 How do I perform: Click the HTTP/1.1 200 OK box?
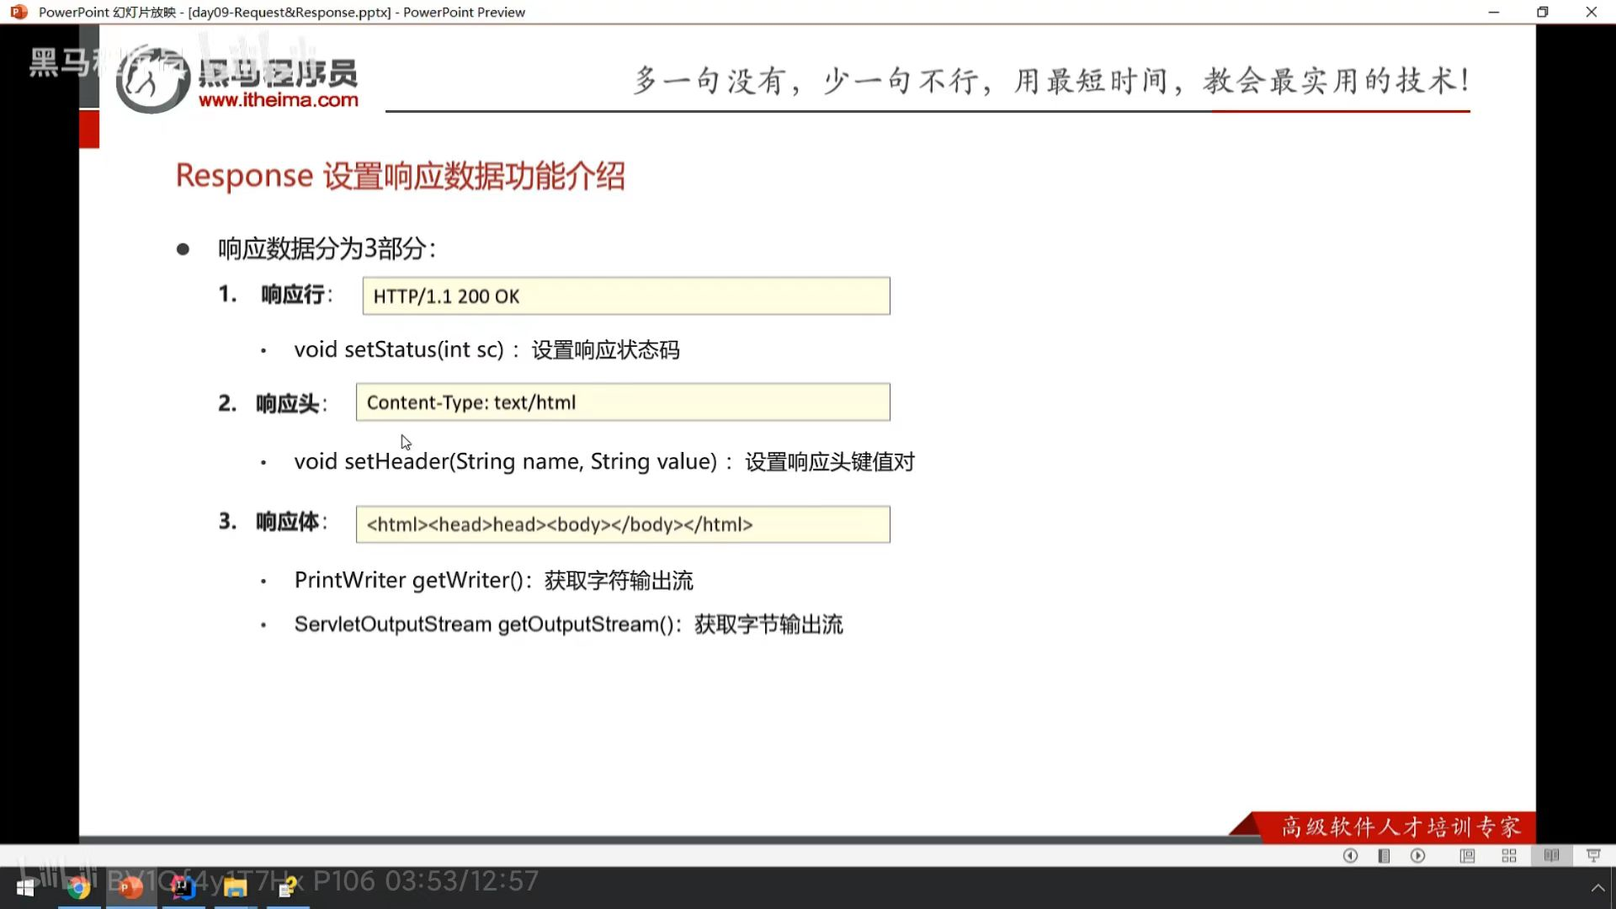625,296
